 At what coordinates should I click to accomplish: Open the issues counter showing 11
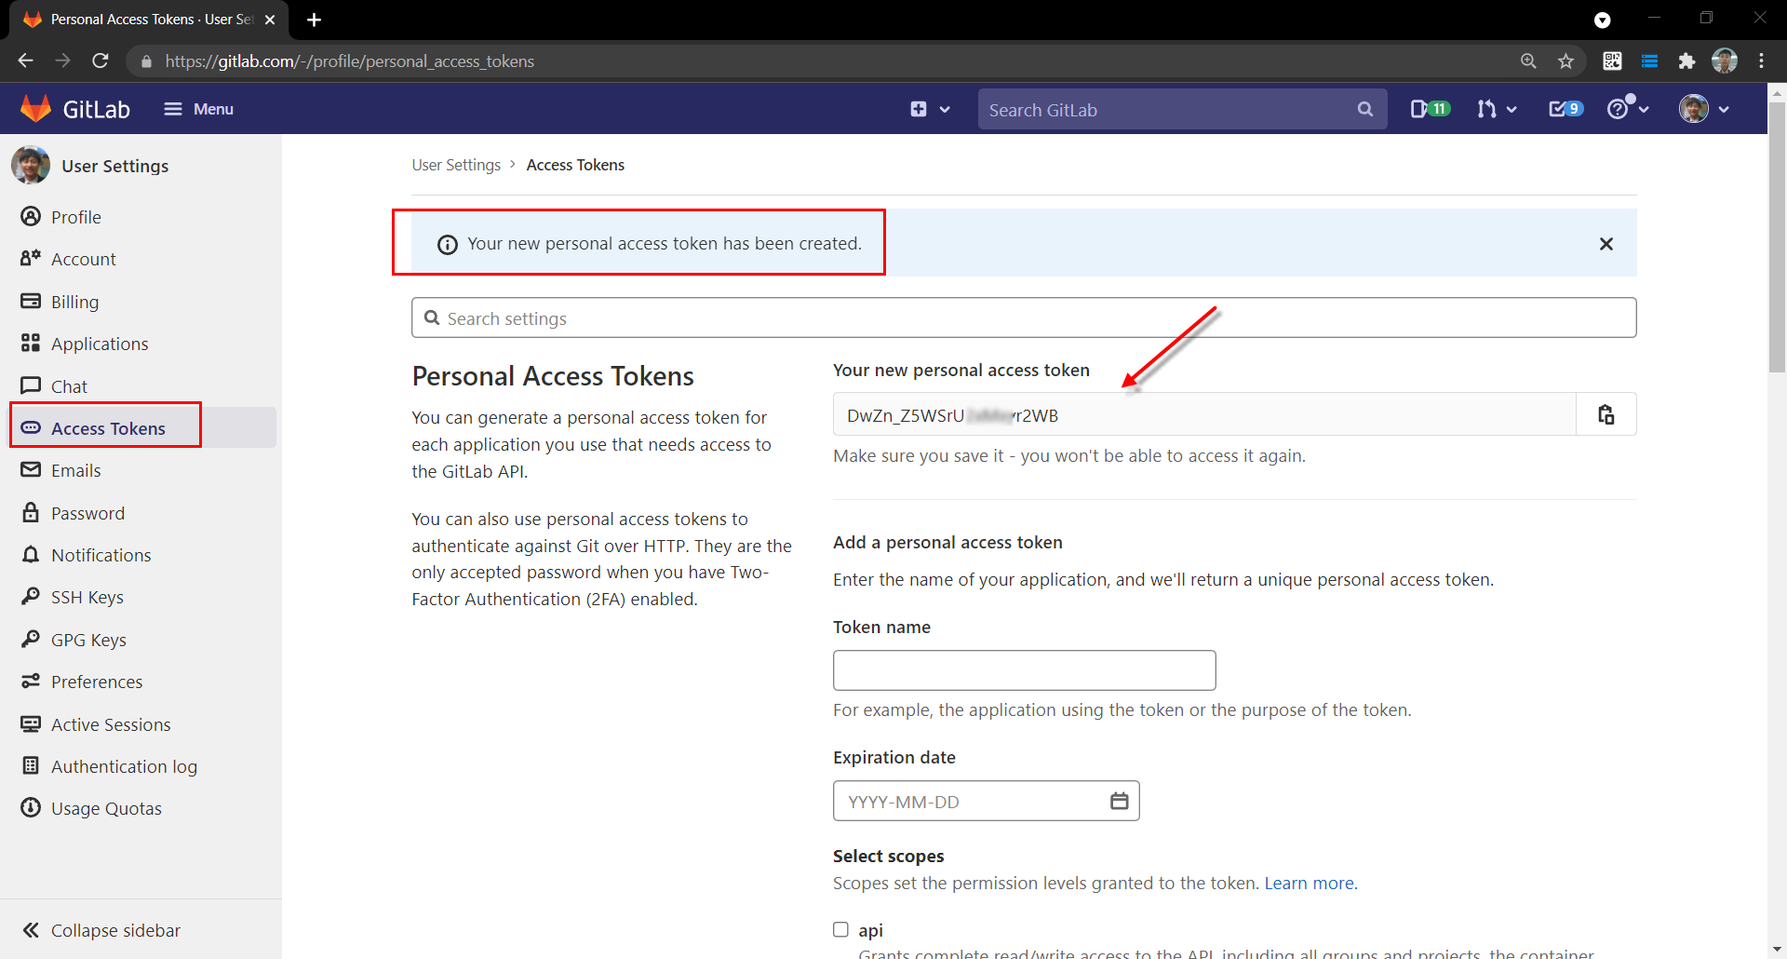pyautogui.click(x=1430, y=109)
